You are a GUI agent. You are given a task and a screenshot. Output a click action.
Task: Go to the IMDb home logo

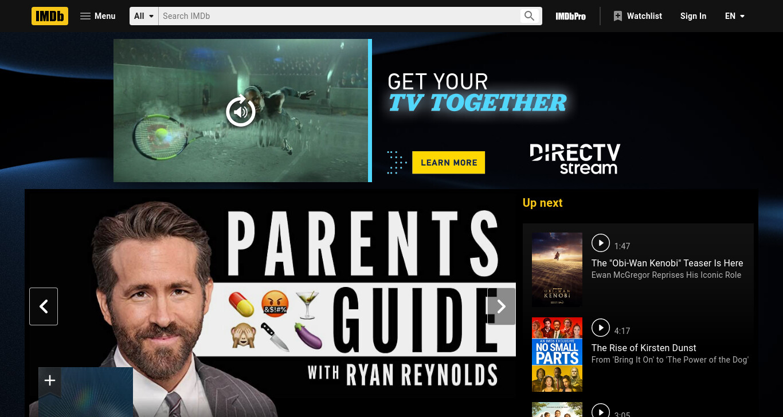[x=50, y=16]
